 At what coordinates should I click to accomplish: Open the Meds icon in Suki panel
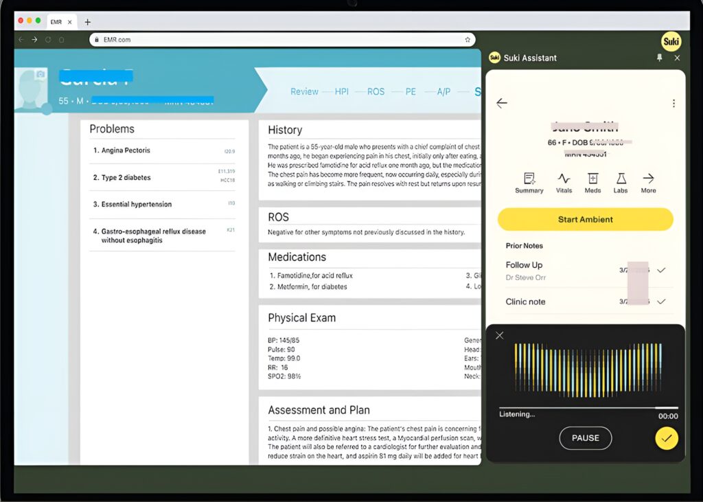click(x=592, y=183)
